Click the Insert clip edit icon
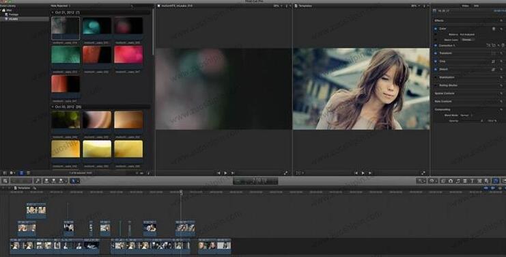The height and width of the screenshot is (257, 506). click(x=53, y=181)
